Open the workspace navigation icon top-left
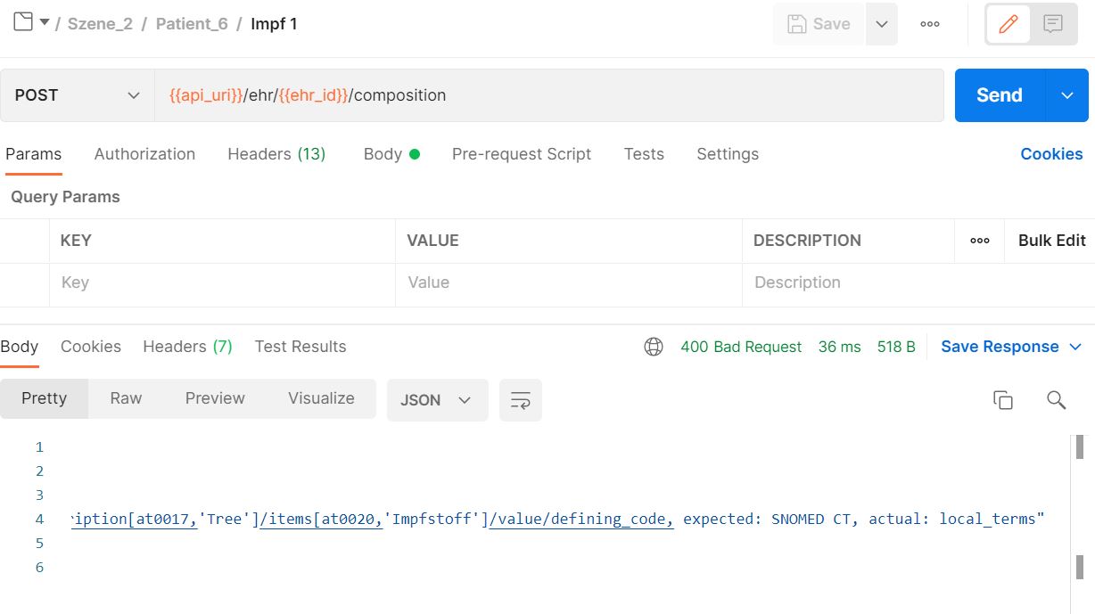 [25, 20]
